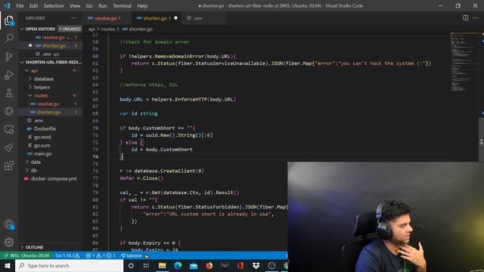Select shorten.go under routes folder
Image resolution: width=484 pixels, height=272 pixels.
[51, 113]
